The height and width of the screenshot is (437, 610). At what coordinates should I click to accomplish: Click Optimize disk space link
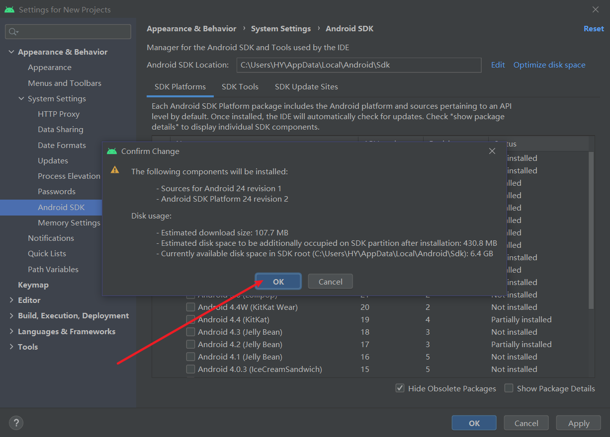(549, 65)
